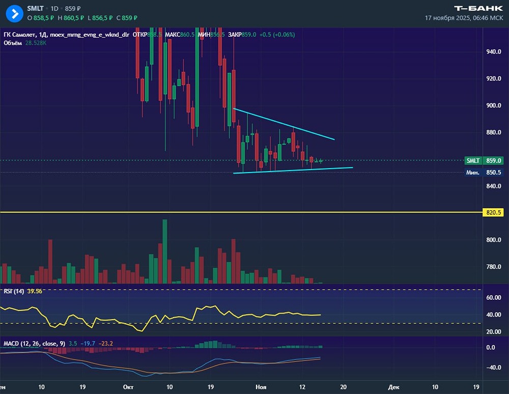Click the MACD signal value −23.2
The height and width of the screenshot is (394, 509).
point(106,344)
